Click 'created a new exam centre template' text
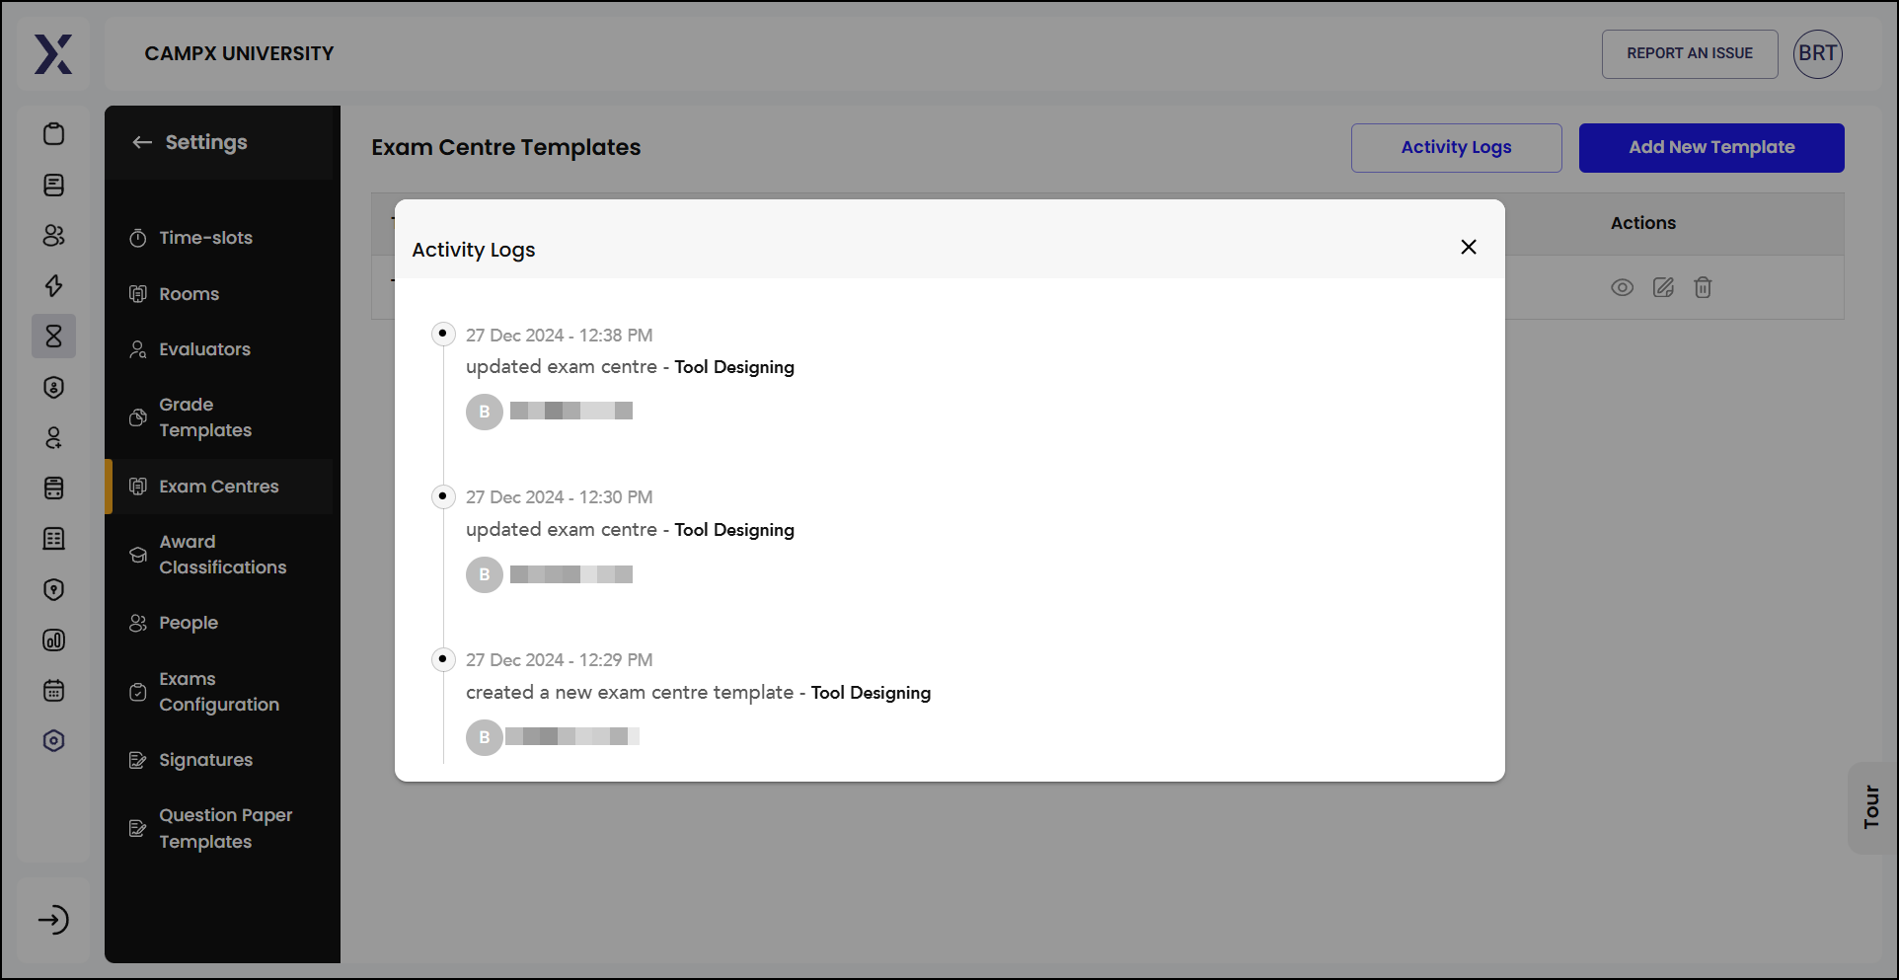 tap(630, 693)
